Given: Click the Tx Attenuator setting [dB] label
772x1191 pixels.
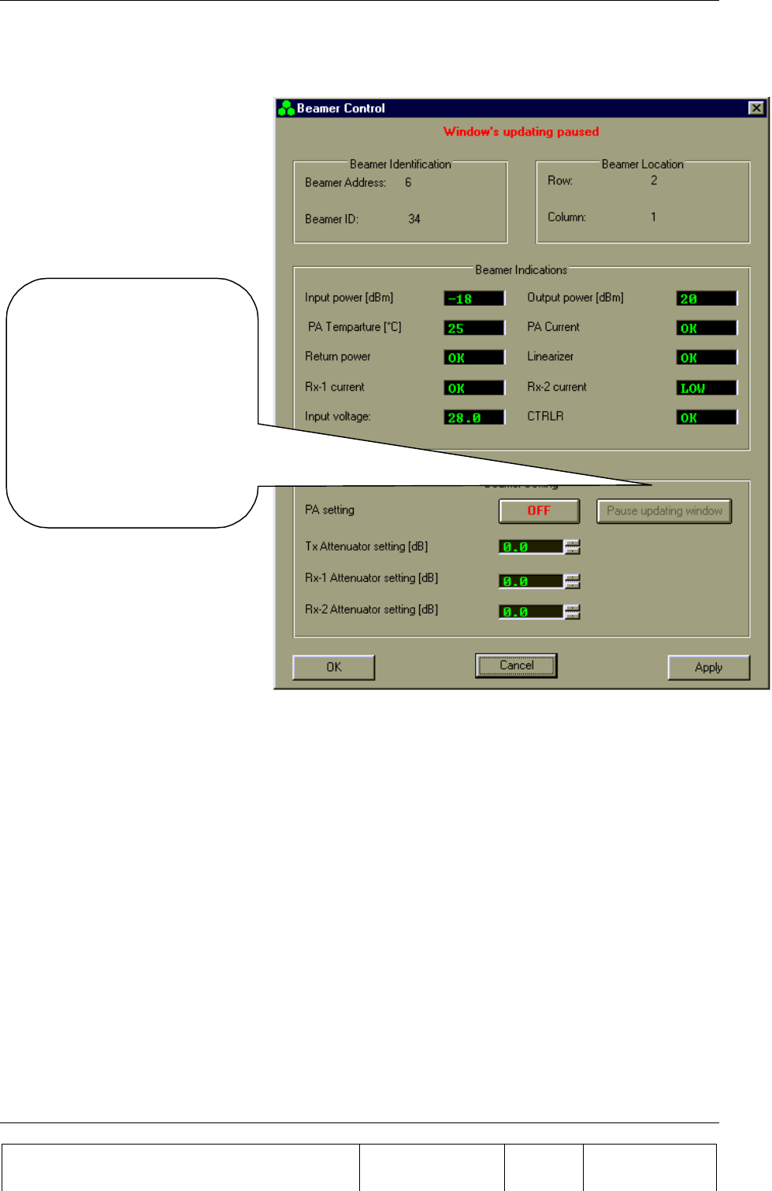Looking at the screenshot, I should coord(366,546).
